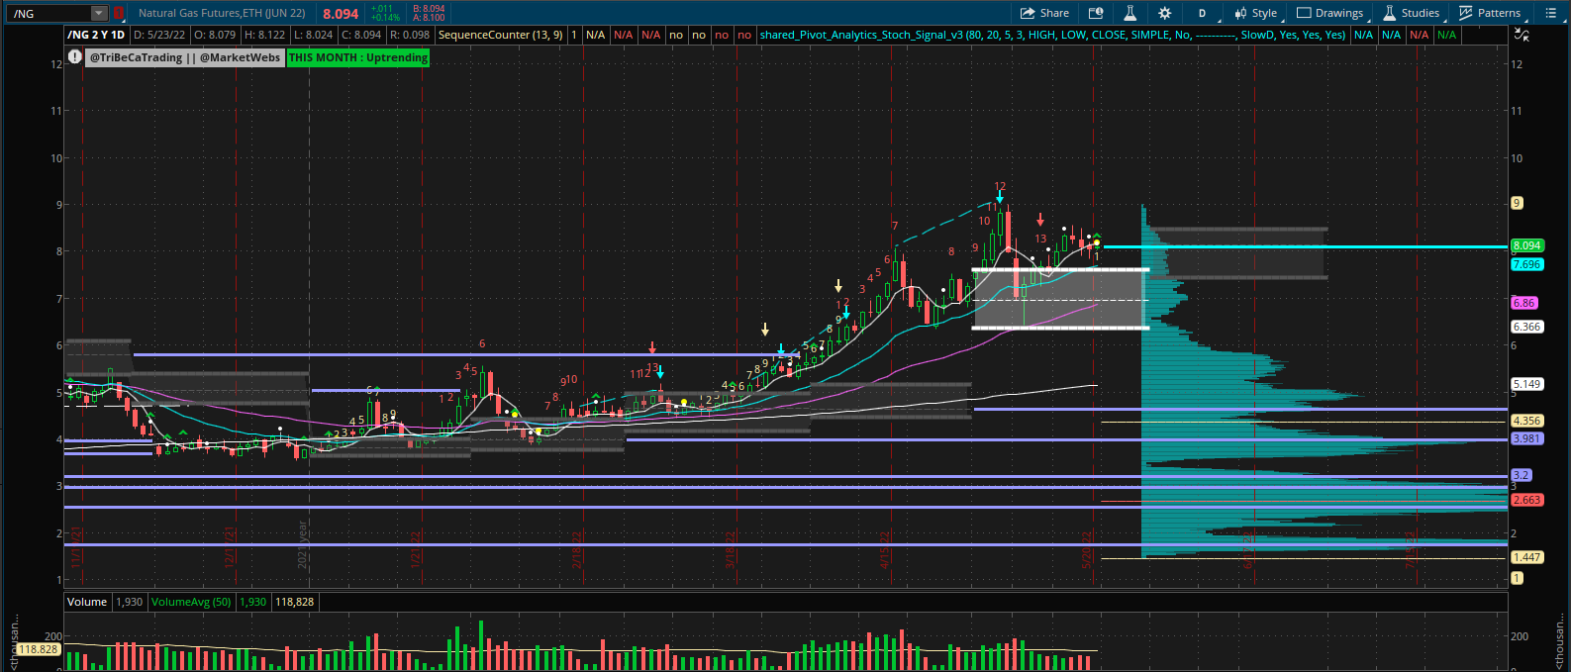This screenshot has height=672, width=1571.
Task: Click the red last price 8.094 in header
Action: coord(341,14)
